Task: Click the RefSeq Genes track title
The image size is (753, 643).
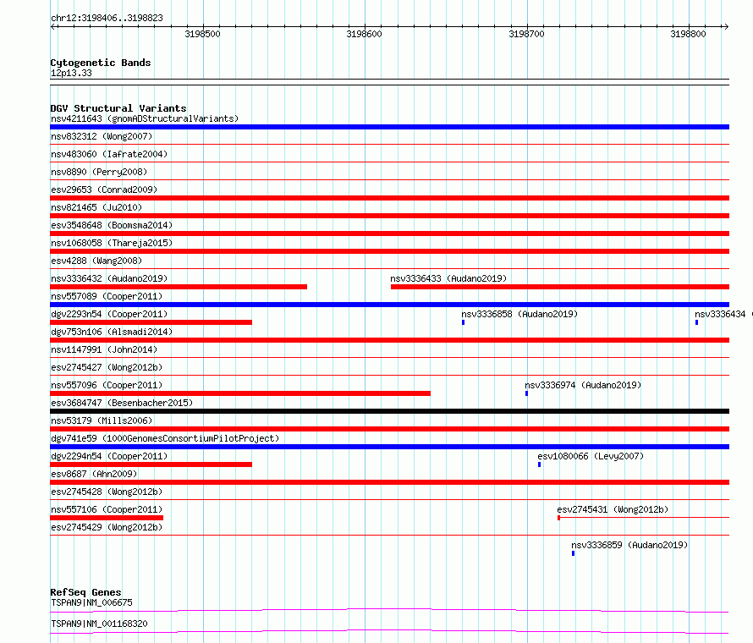Action: click(85, 592)
